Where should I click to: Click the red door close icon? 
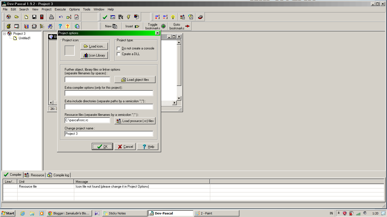[42, 17]
